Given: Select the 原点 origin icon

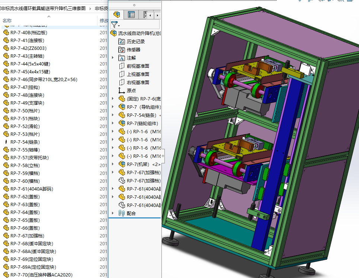Looking at the screenshot, I should [x=122, y=91].
